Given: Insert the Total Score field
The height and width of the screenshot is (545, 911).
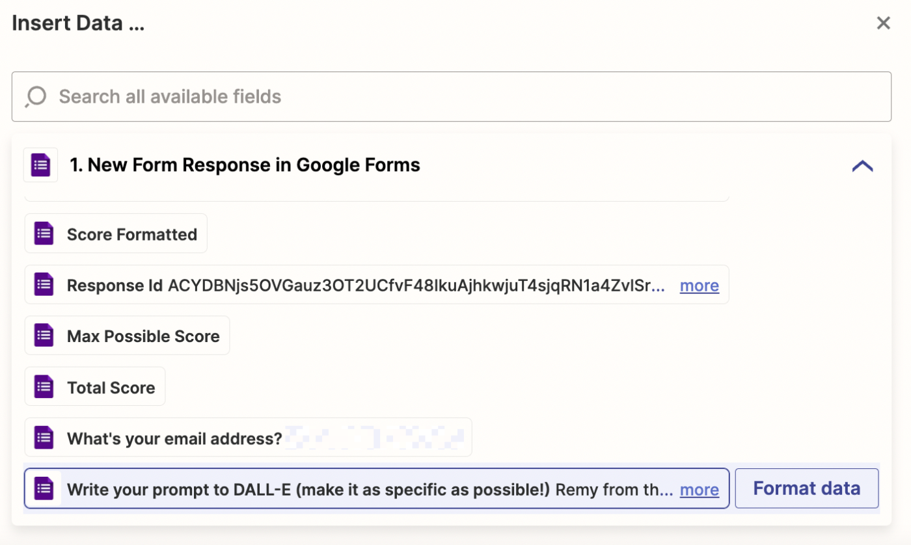Looking at the screenshot, I should [x=111, y=388].
